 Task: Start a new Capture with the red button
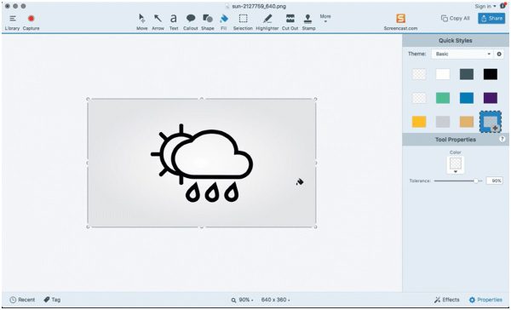31,22
